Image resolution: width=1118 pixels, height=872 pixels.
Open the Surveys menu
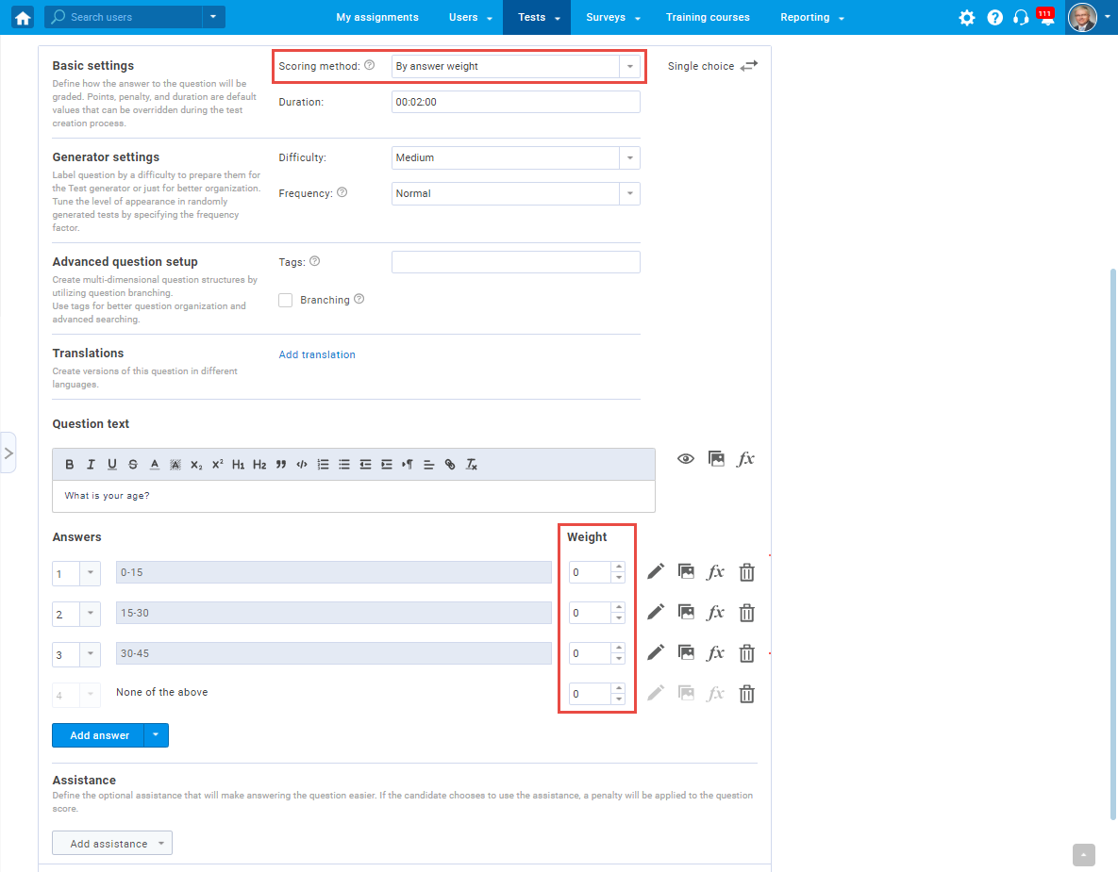(x=613, y=17)
